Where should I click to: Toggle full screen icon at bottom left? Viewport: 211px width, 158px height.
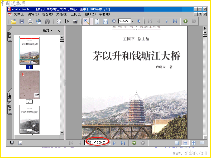[12, 143]
